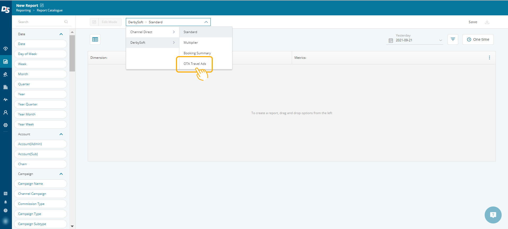Select the Quarter dimension

coord(41,84)
